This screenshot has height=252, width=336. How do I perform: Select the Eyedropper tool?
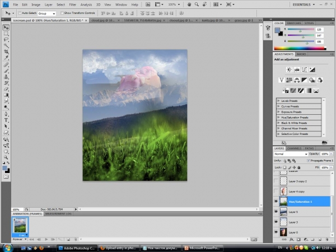tap(6, 58)
